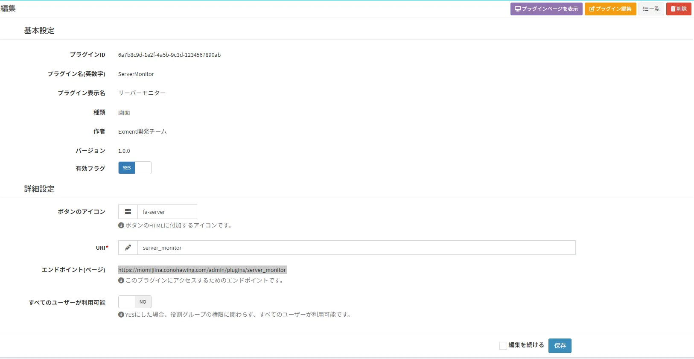Click info icon under endpoint URL
This screenshot has width=694, height=359.
tap(121, 280)
